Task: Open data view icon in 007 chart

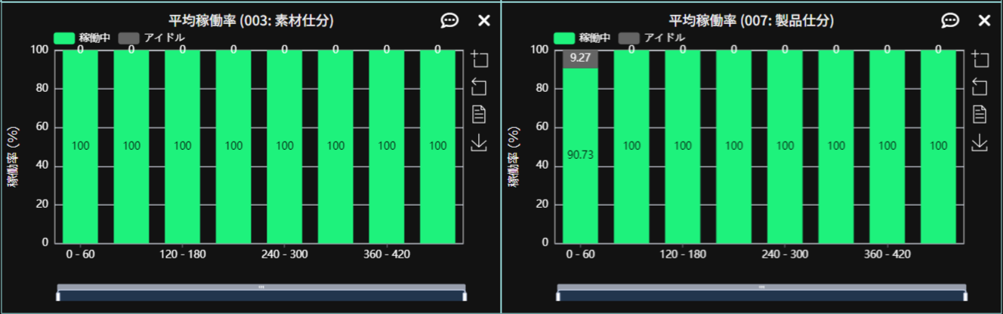Action: click(979, 114)
